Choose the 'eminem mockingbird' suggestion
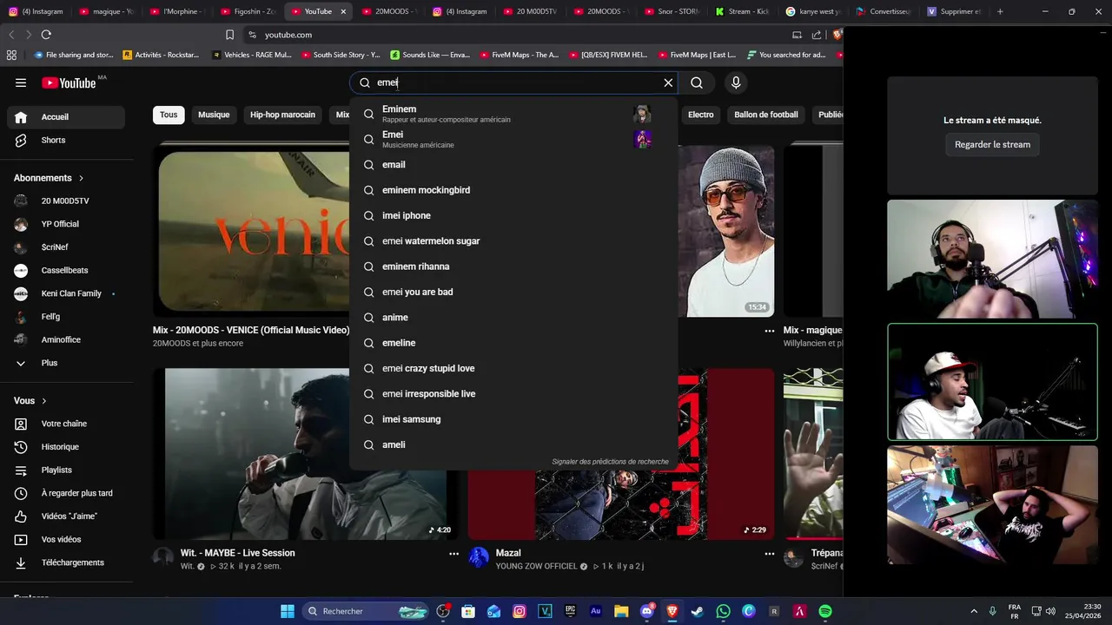This screenshot has height=625, width=1112. (x=513, y=190)
